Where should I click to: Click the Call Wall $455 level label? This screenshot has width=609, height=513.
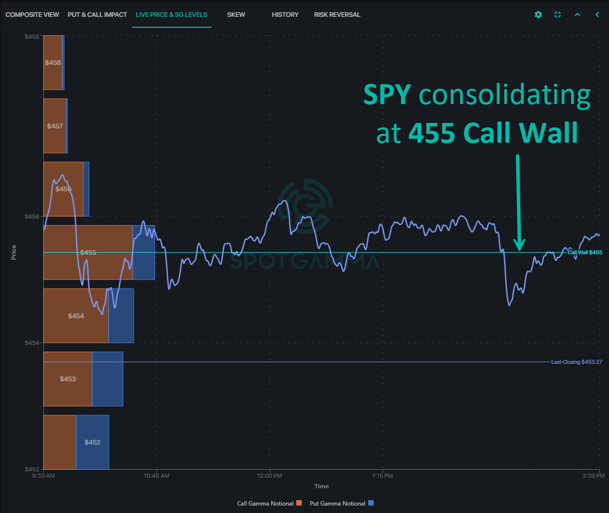point(585,252)
